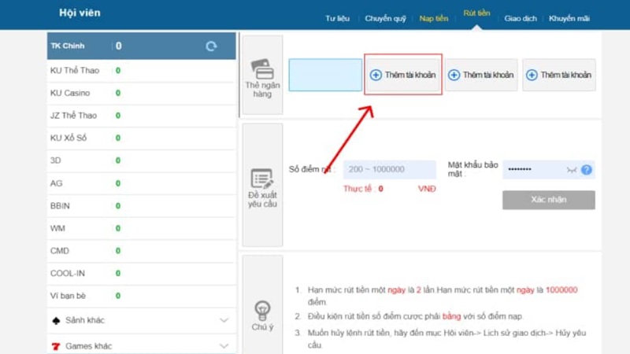Switch to the Nạp tiền tab

434,18
